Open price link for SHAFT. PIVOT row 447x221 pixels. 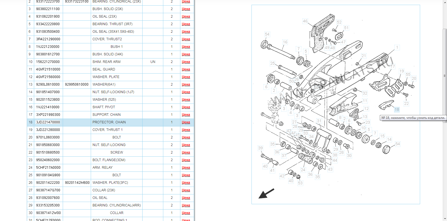coord(186,107)
